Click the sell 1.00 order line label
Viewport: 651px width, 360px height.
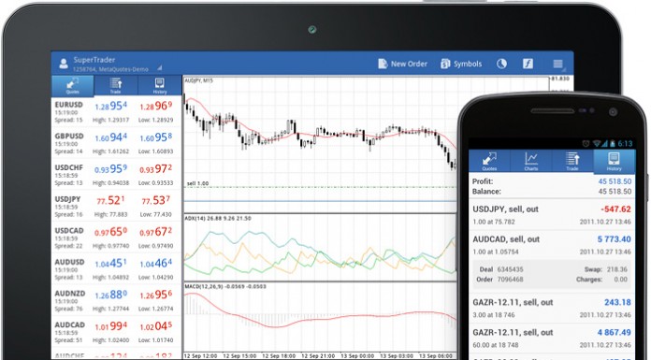tap(197, 183)
